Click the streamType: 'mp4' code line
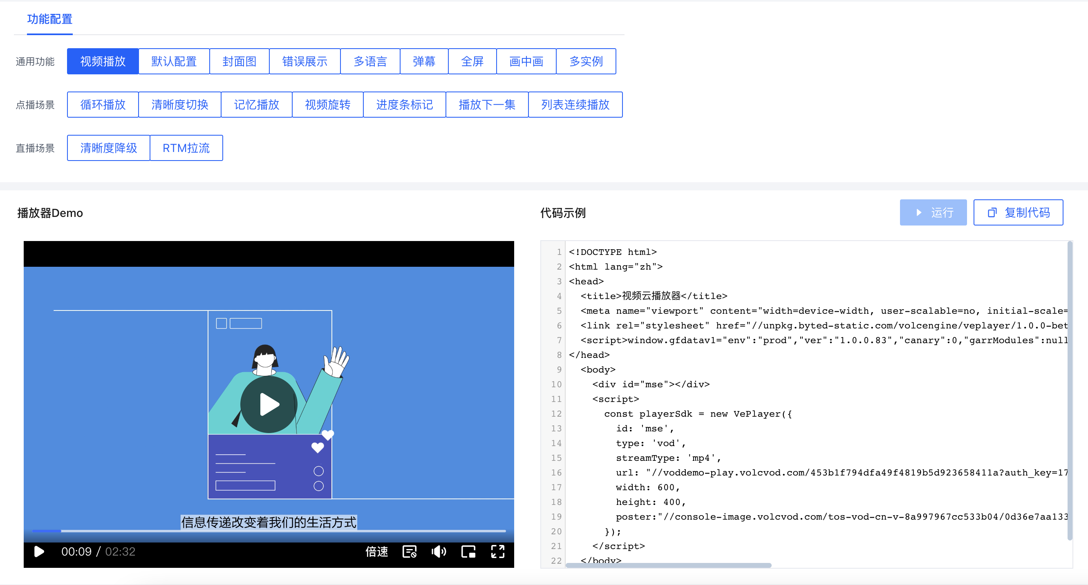The width and height of the screenshot is (1088, 585). (x=668, y=458)
